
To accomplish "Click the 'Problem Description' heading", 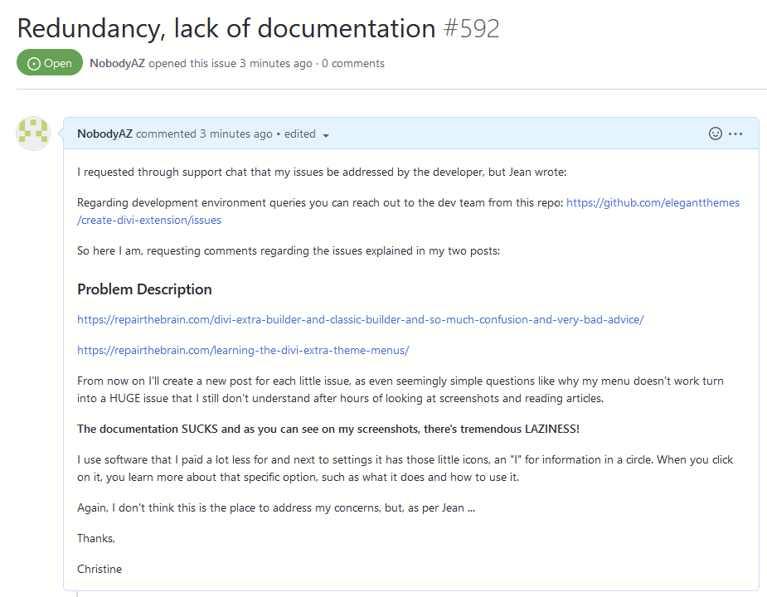I will (144, 289).
